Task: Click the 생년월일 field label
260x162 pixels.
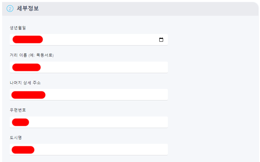Action: click(18, 28)
